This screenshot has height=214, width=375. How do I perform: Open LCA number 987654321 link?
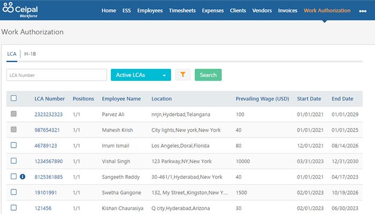click(x=47, y=130)
